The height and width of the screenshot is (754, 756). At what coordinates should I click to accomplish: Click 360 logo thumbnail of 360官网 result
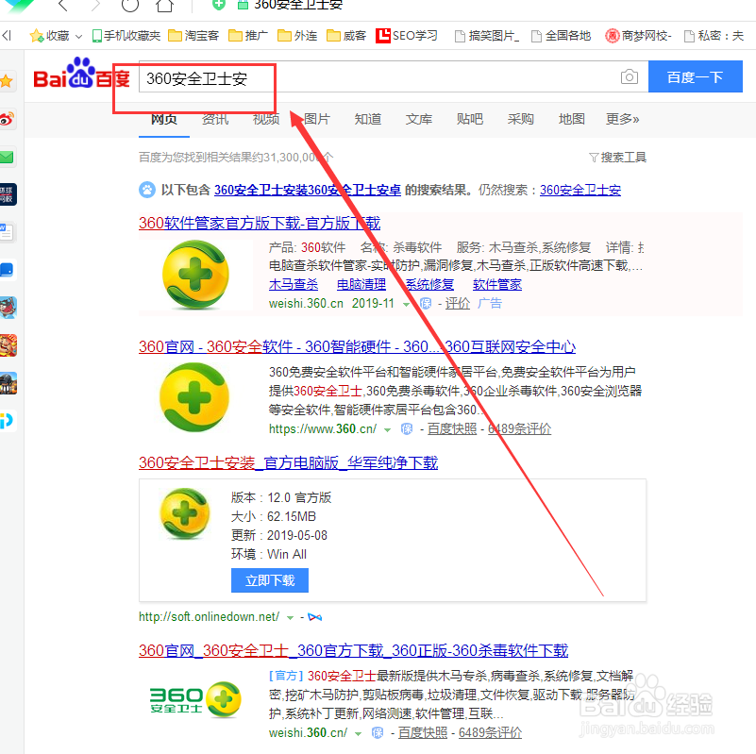tap(194, 396)
